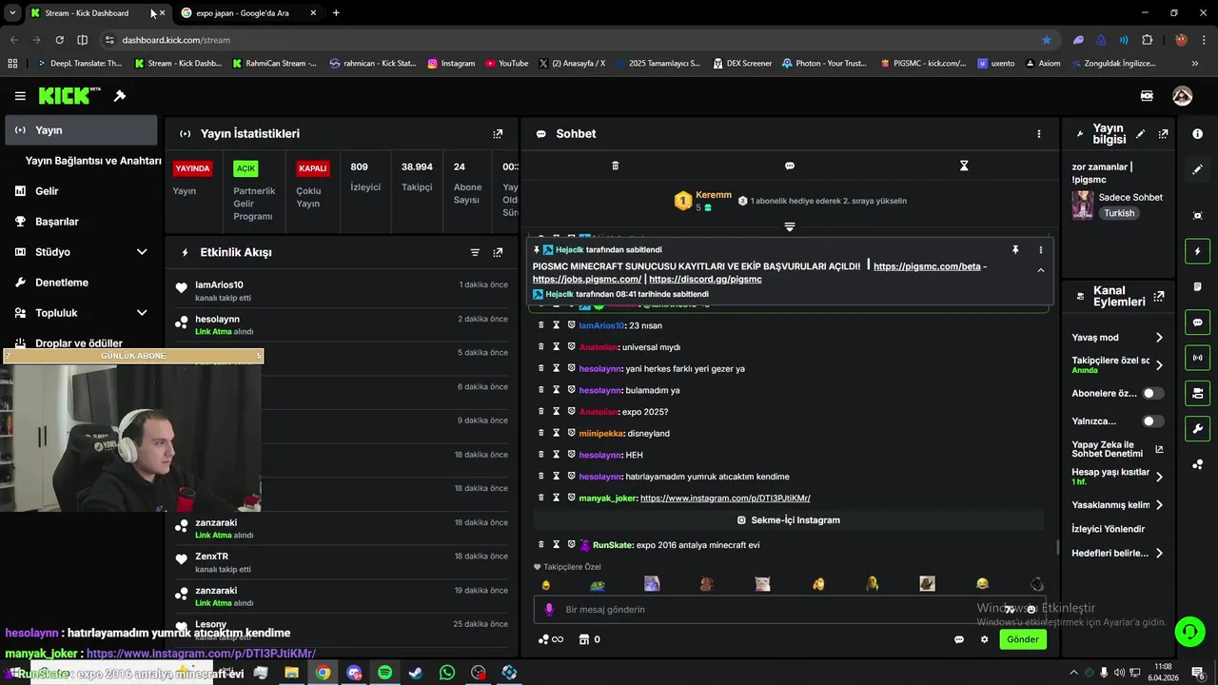Image resolution: width=1218 pixels, height=685 pixels.
Task: Select Yayın in the left sidebar
Action: click(81, 130)
